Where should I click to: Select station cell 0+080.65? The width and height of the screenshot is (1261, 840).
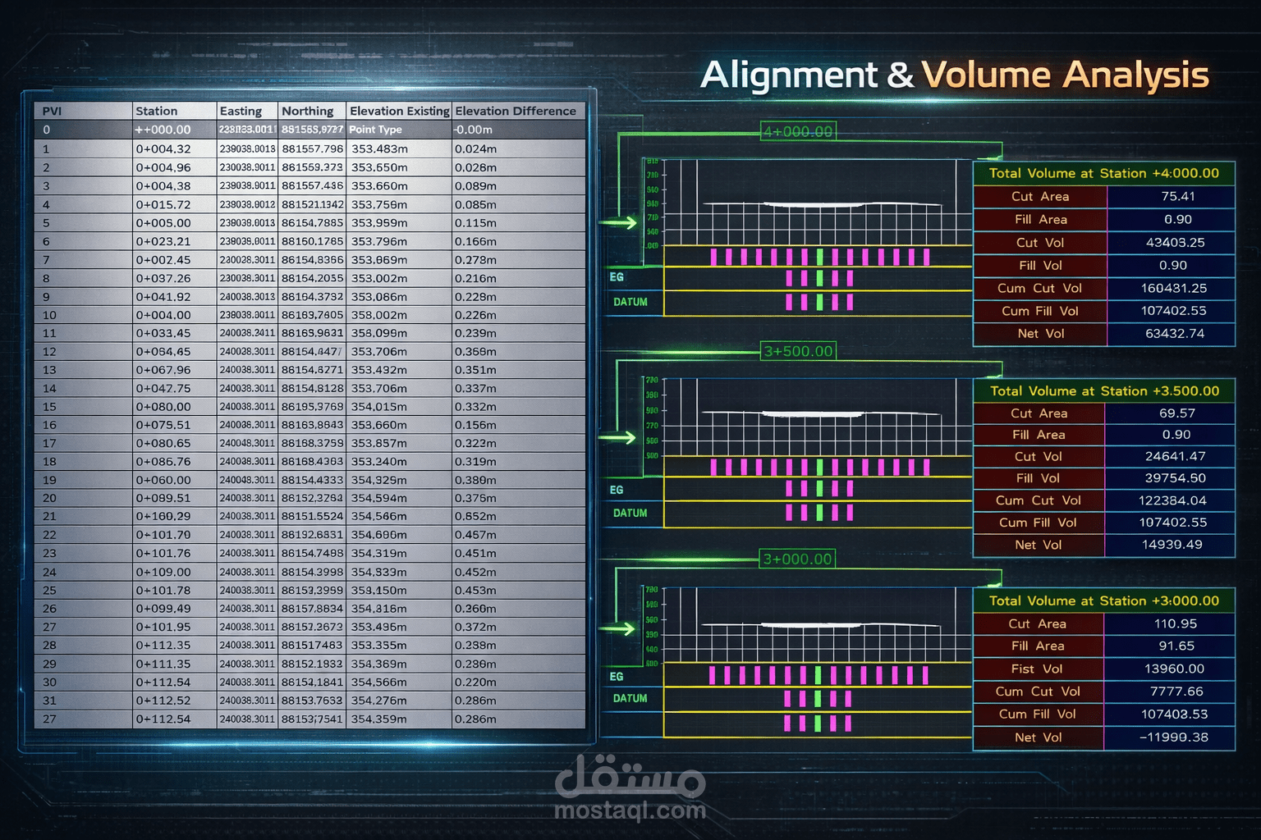[x=174, y=443]
